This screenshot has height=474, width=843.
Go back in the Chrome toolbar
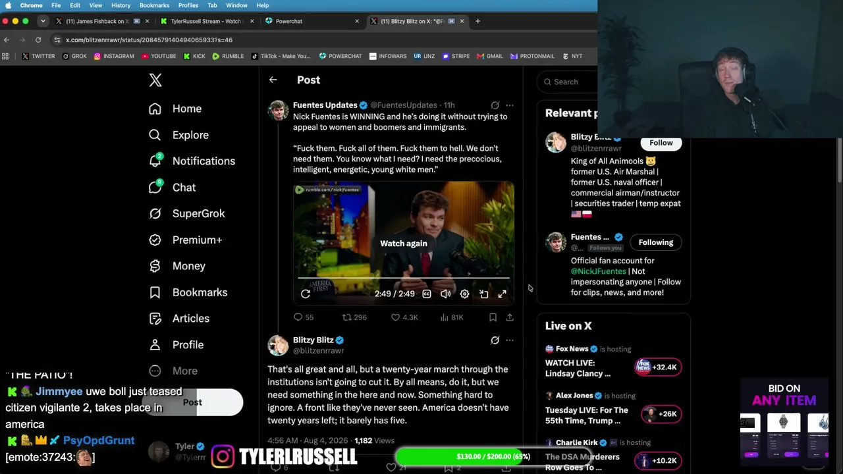[x=7, y=39]
